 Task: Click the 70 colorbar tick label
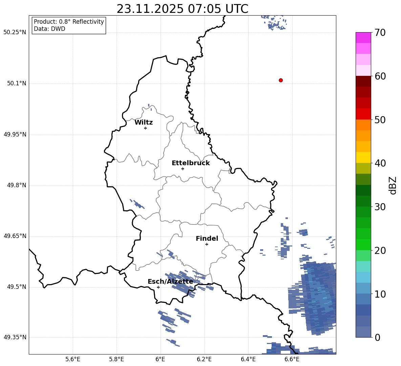(x=380, y=33)
